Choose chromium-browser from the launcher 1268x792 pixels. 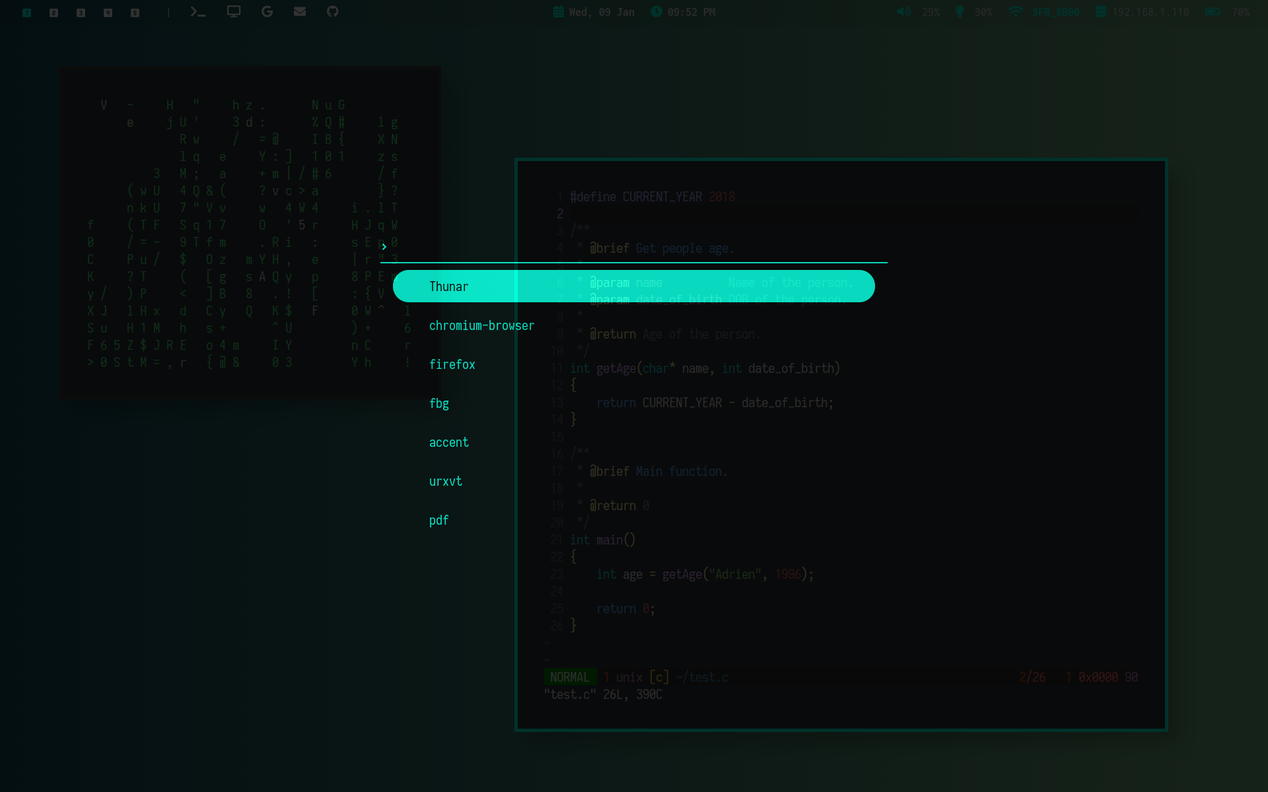coord(481,325)
